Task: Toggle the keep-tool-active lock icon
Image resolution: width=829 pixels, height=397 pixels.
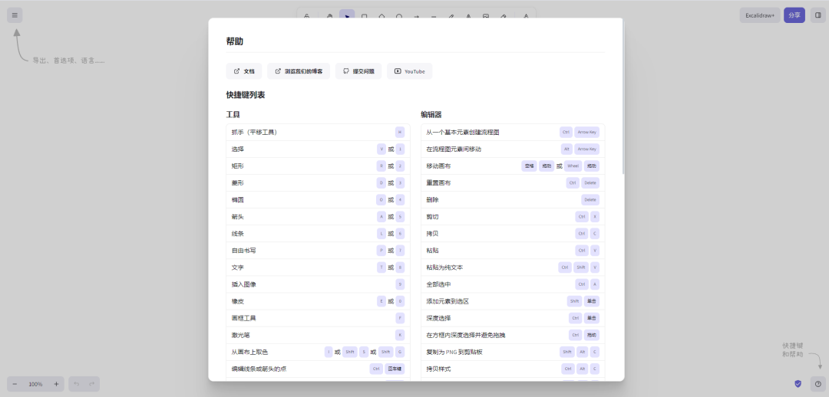Action: tap(307, 15)
